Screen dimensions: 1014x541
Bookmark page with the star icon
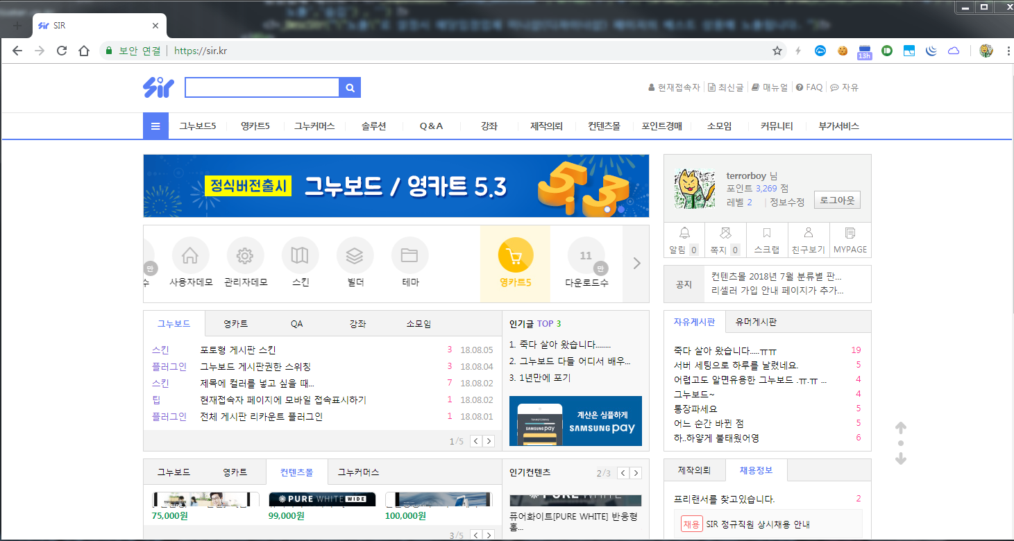click(x=777, y=51)
